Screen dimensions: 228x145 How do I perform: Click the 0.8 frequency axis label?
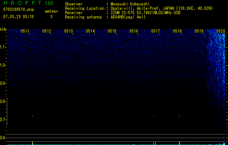pos(3,101)
